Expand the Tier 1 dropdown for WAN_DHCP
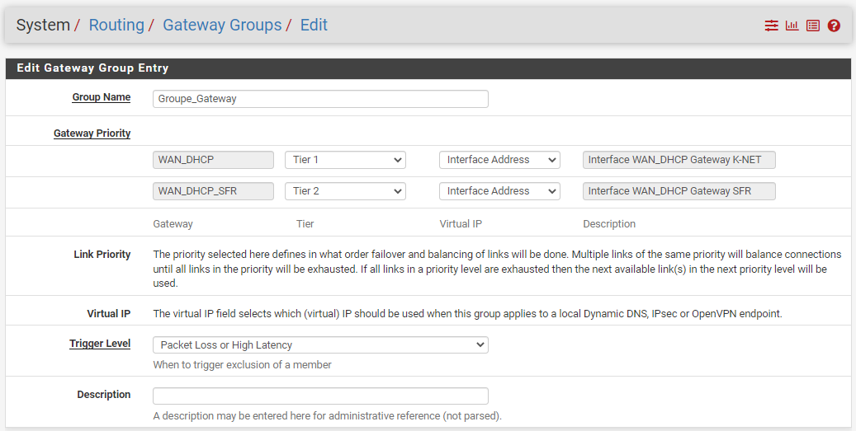Viewport: 856px width, 431px height. click(345, 160)
